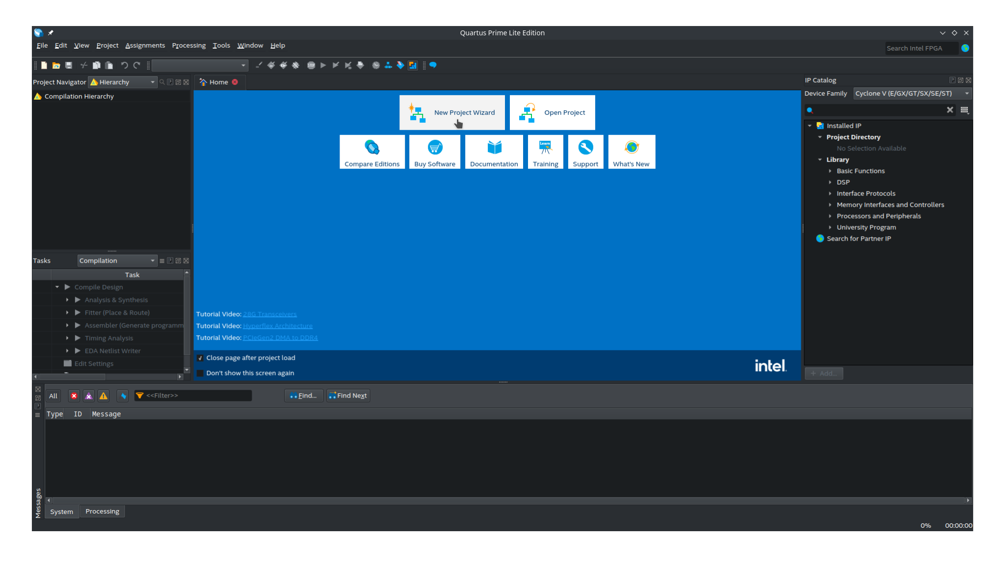Switch to the Processing messages tab
Viewport: 1005px width, 569px height.
pyautogui.click(x=103, y=511)
